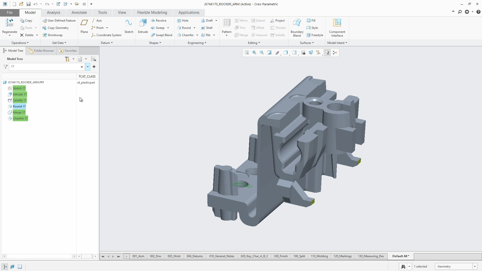
Task: Open the Sweep dropdown arrow
Action: [x=168, y=28]
